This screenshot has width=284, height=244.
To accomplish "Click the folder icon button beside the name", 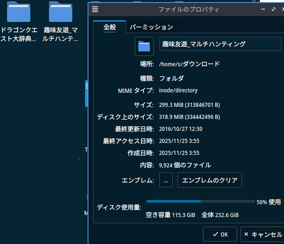I will tap(144, 46).
